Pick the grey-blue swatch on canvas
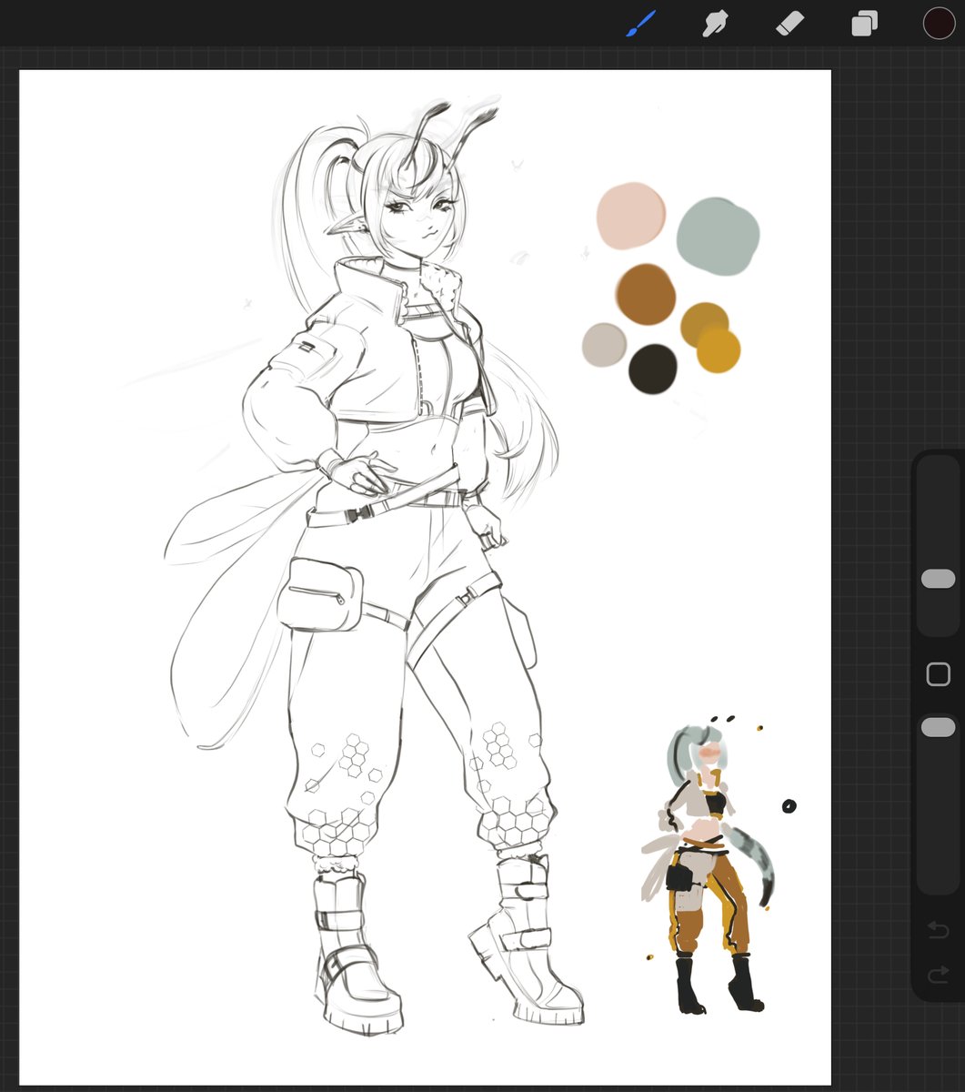This screenshot has height=1092, width=965. [719, 236]
